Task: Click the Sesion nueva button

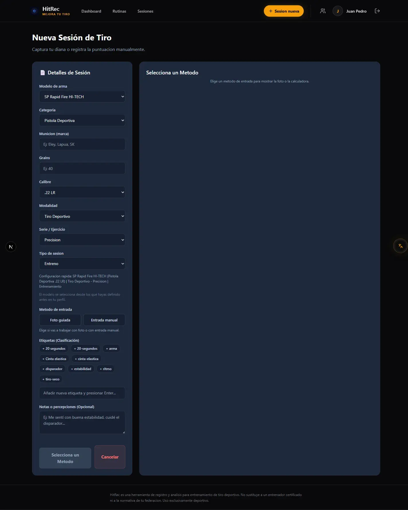Action: tap(284, 11)
